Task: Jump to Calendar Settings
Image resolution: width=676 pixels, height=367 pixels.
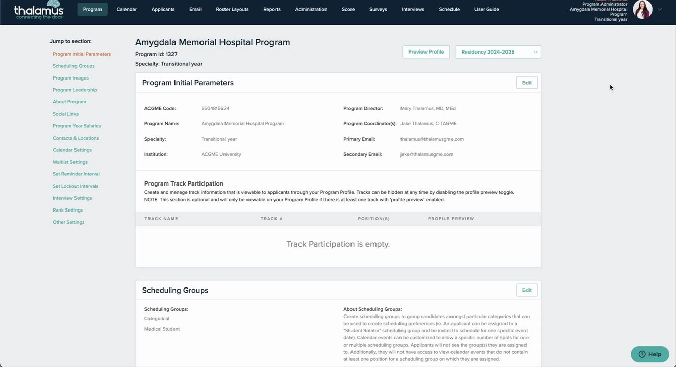Action: point(72,150)
